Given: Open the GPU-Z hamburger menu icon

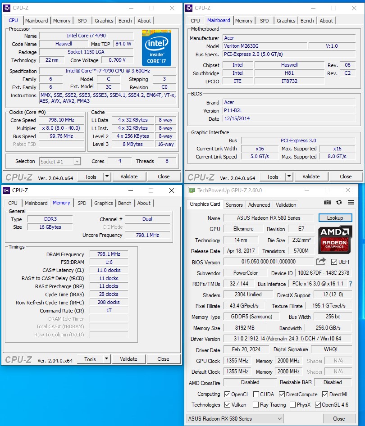Looking at the screenshot, I should tap(351, 202).
